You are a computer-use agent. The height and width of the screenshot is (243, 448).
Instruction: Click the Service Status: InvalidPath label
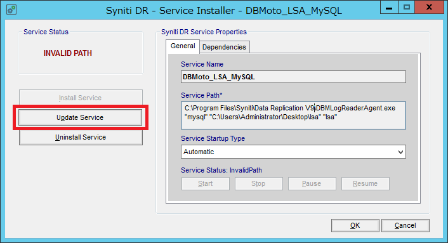pos(221,170)
